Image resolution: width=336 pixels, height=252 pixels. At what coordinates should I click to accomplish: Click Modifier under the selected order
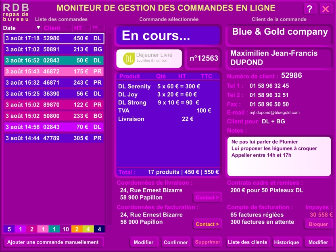144,242
